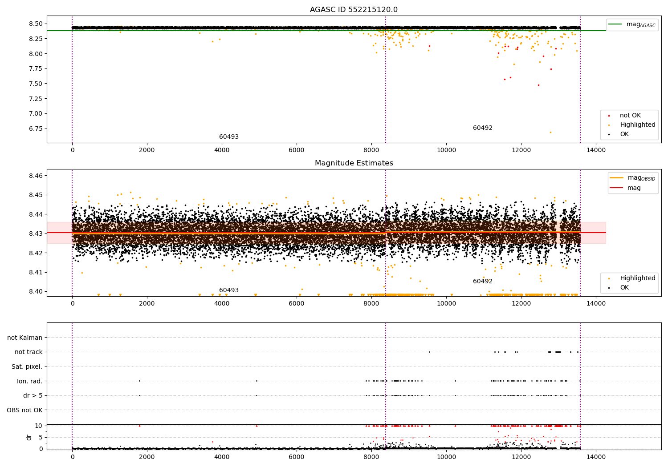Click the 14000 x-axis tick of the bottom plot
668x467 pixels.
596,457
